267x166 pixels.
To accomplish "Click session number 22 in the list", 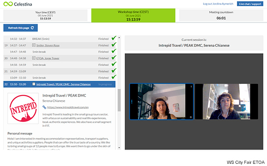I will [x=6, y=84].
